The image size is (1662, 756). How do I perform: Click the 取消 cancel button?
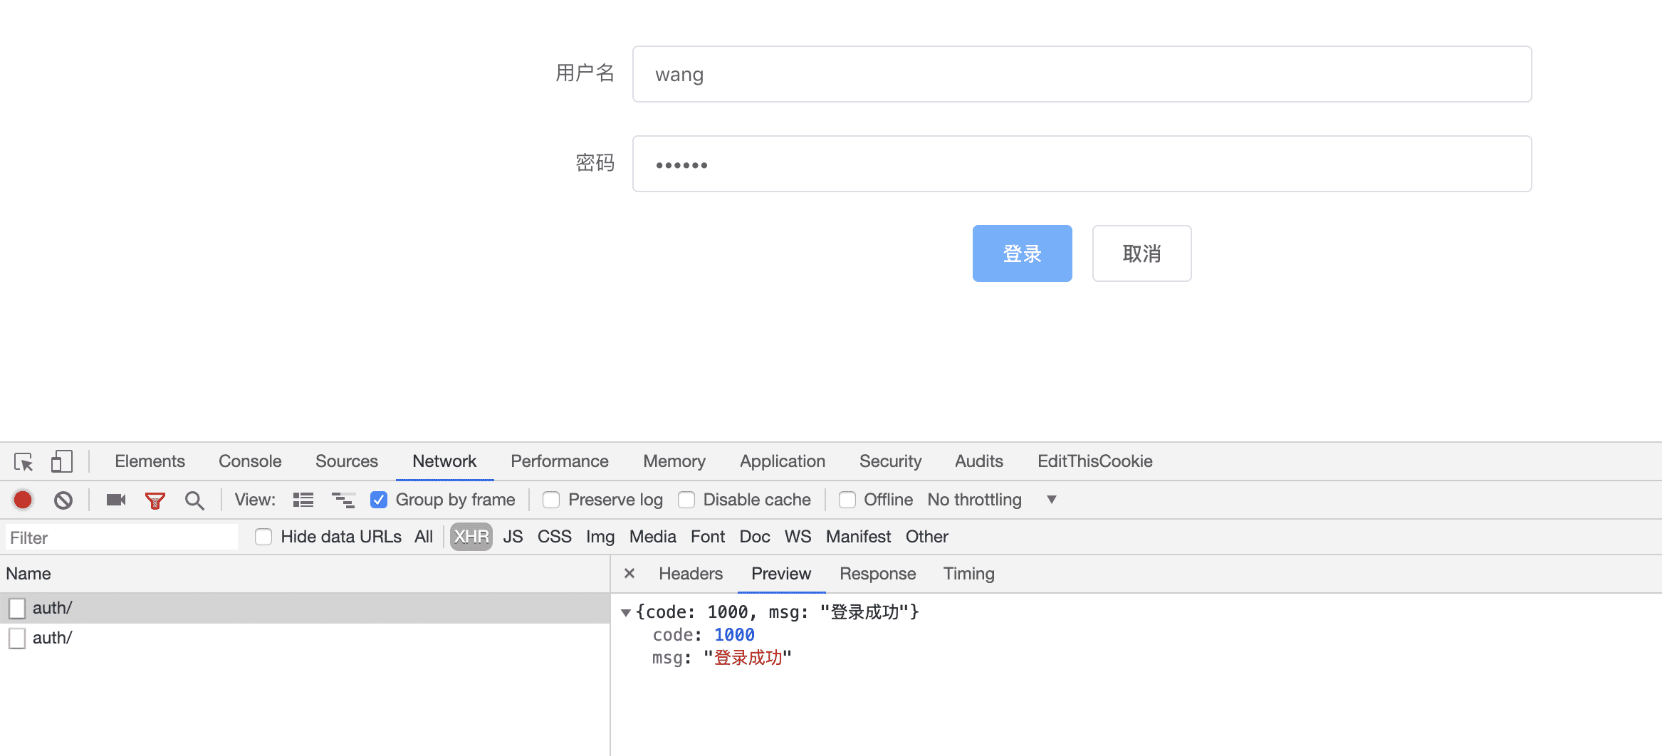(1141, 253)
